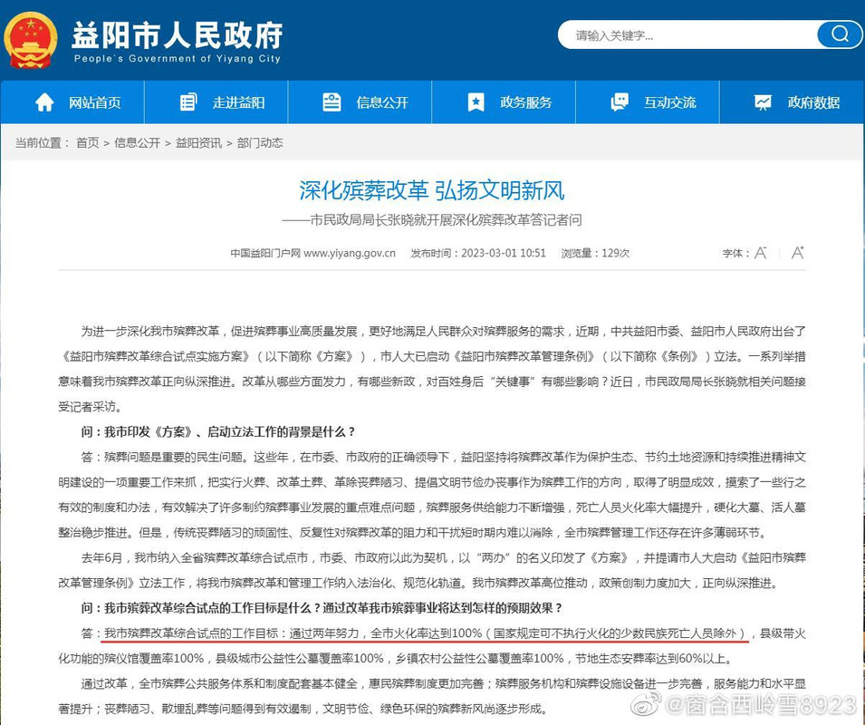Click 首页 in the breadcrumb
The image size is (865, 725).
(87, 143)
